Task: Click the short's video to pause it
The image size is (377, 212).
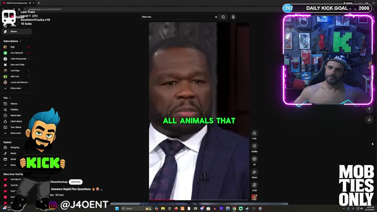Action: [199, 111]
